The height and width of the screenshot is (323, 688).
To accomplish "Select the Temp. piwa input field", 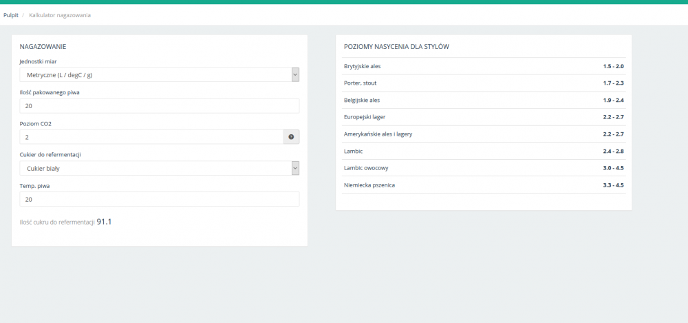I will tap(159, 199).
